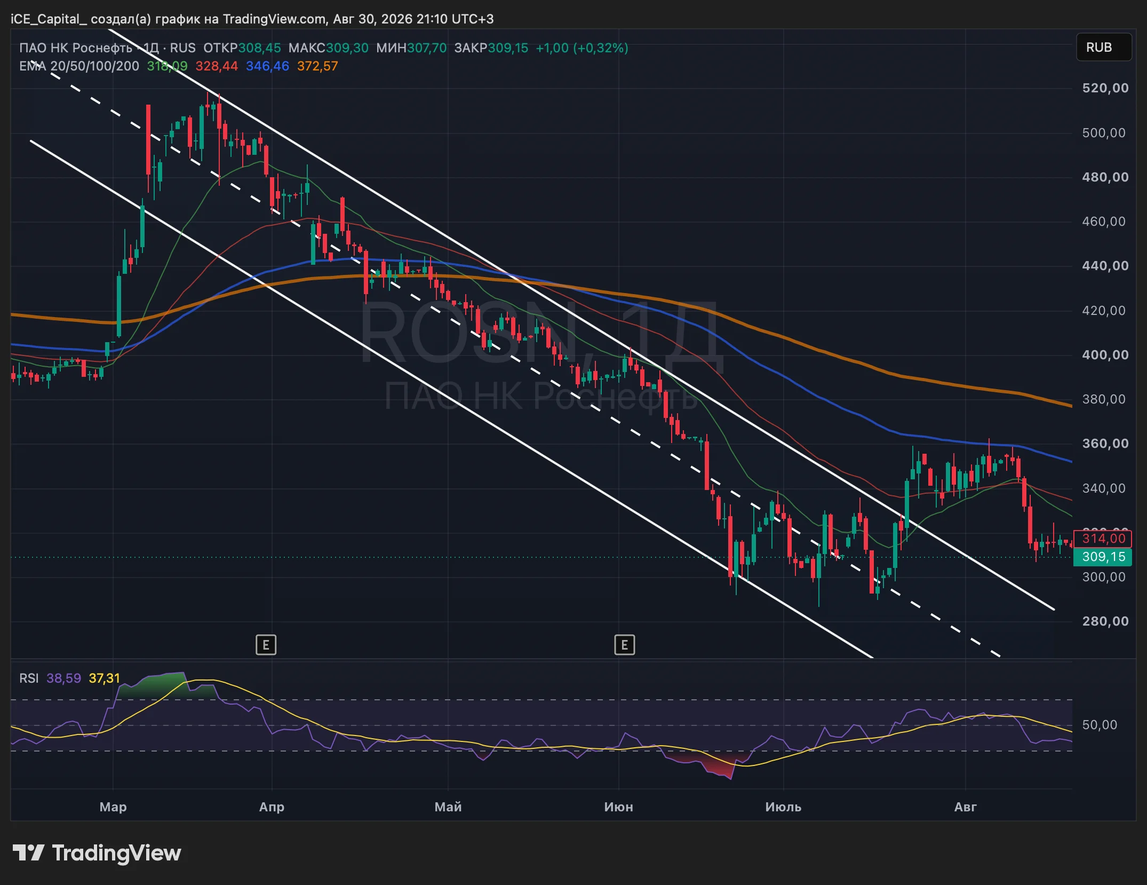Screen dimensions: 1147x885
Task: Click the МИН value 307,70
Action: click(427, 48)
